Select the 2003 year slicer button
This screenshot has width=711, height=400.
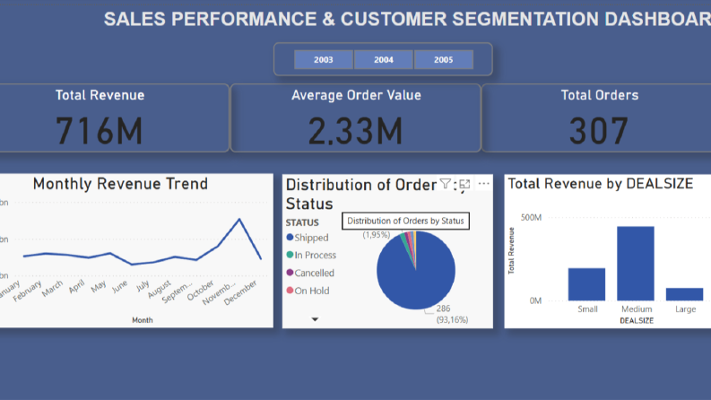coord(324,59)
